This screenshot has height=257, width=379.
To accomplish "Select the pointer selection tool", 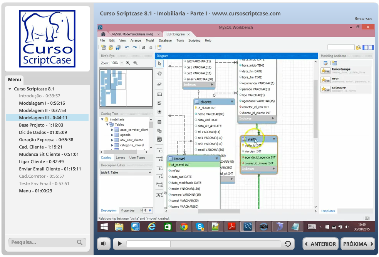I will (159, 63).
